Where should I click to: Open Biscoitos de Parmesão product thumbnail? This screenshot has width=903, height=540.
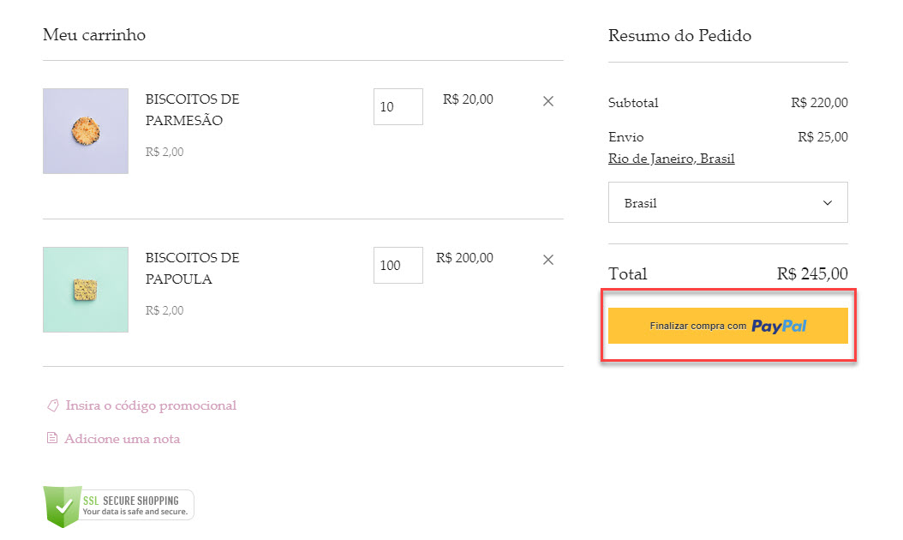[x=86, y=131]
